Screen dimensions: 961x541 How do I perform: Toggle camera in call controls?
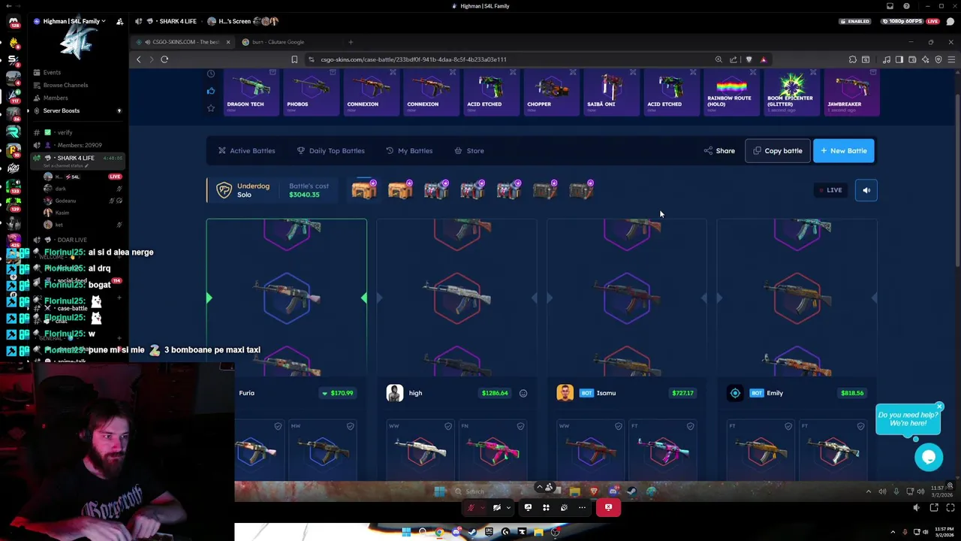pyautogui.click(x=497, y=507)
